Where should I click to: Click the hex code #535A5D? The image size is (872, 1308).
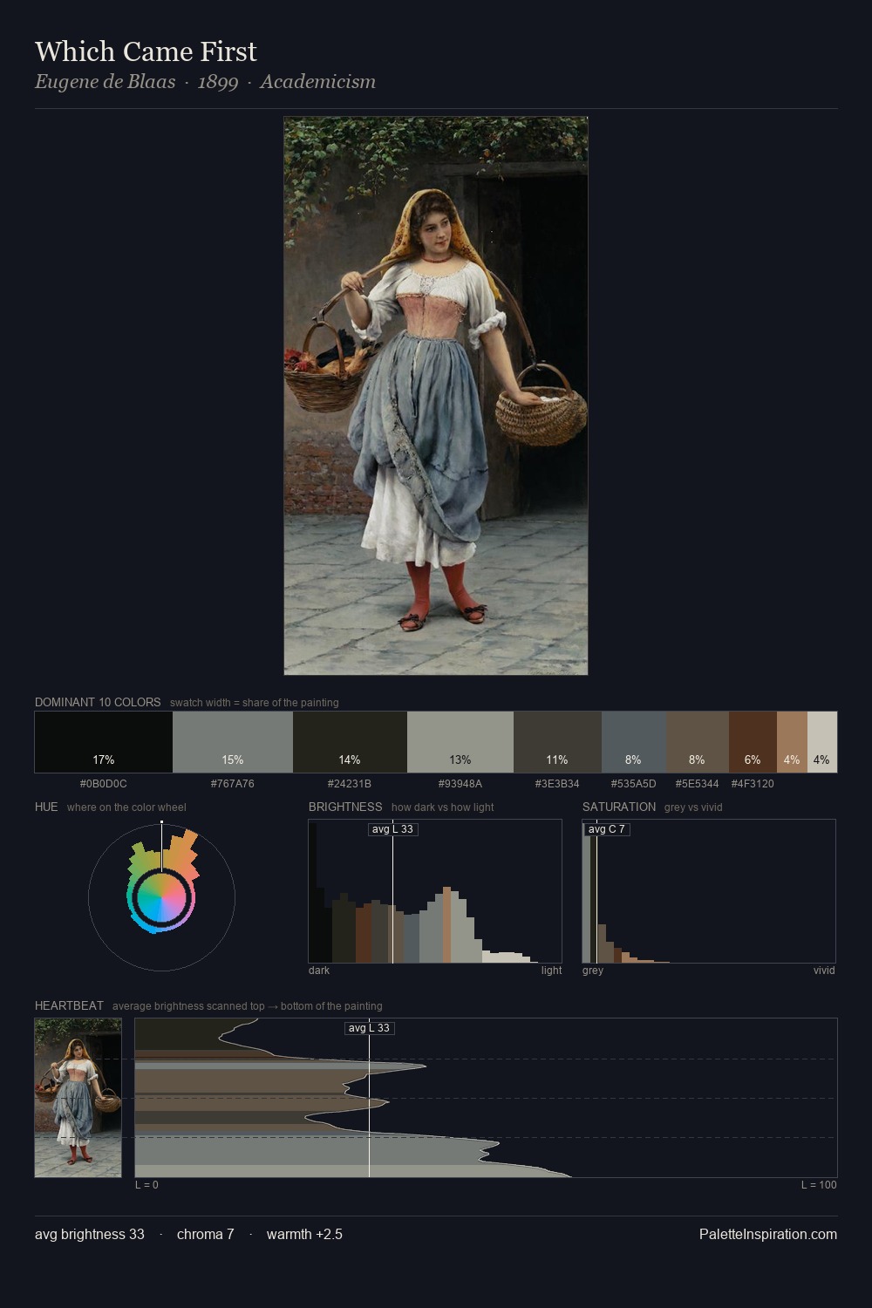coord(633,784)
